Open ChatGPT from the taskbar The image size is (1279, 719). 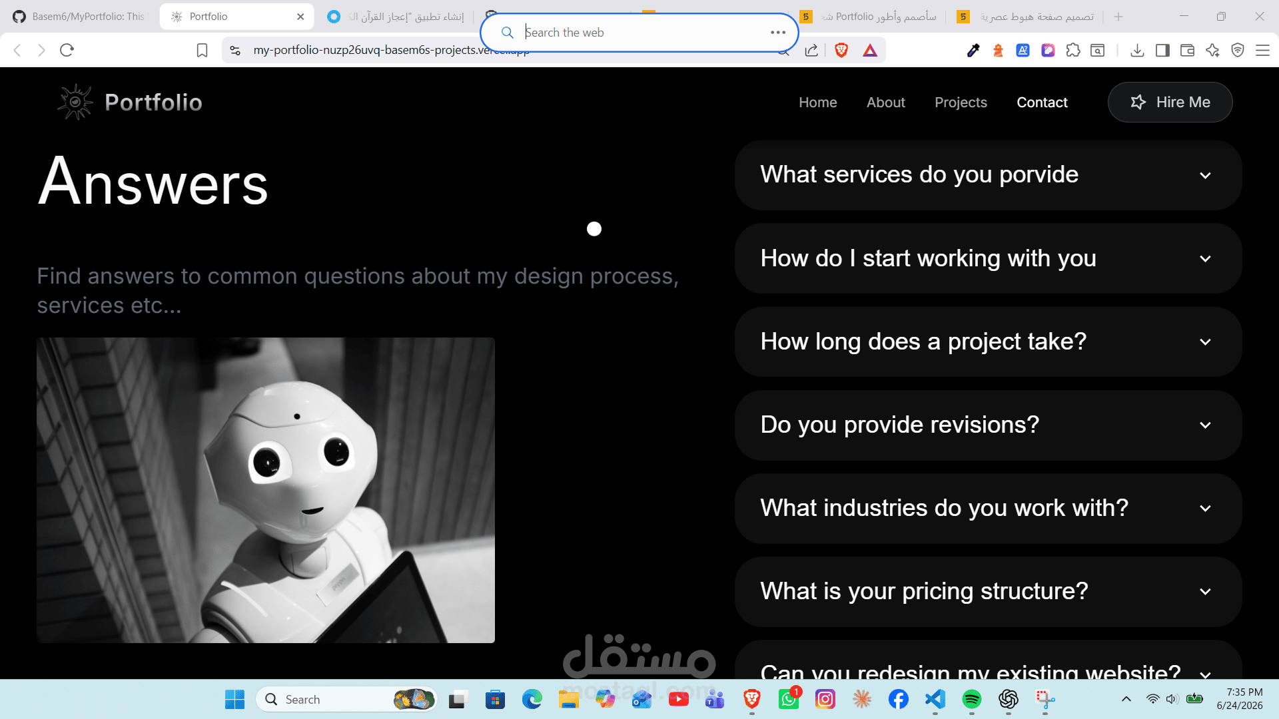(x=1009, y=699)
